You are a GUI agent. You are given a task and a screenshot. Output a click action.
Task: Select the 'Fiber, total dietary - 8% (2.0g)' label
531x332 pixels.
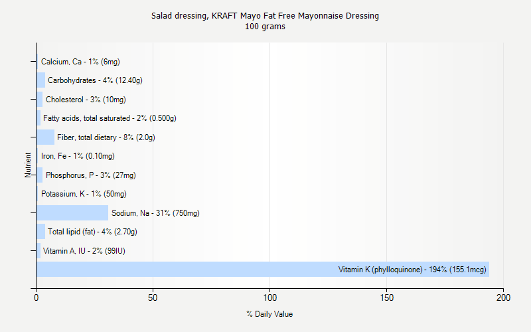click(106, 137)
